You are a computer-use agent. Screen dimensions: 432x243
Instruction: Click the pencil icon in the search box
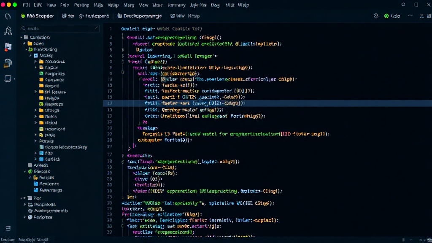[96, 28]
